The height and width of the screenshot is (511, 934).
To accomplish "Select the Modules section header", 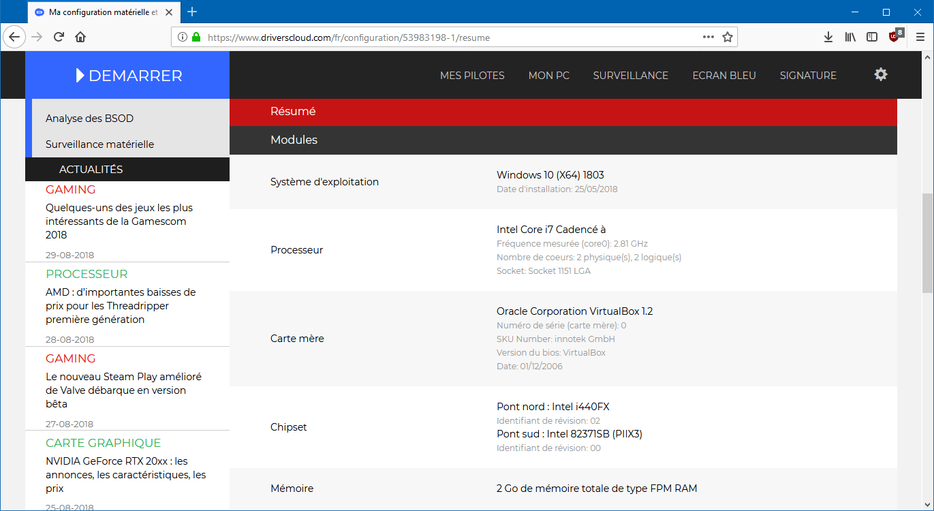I will [x=563, y=140].
